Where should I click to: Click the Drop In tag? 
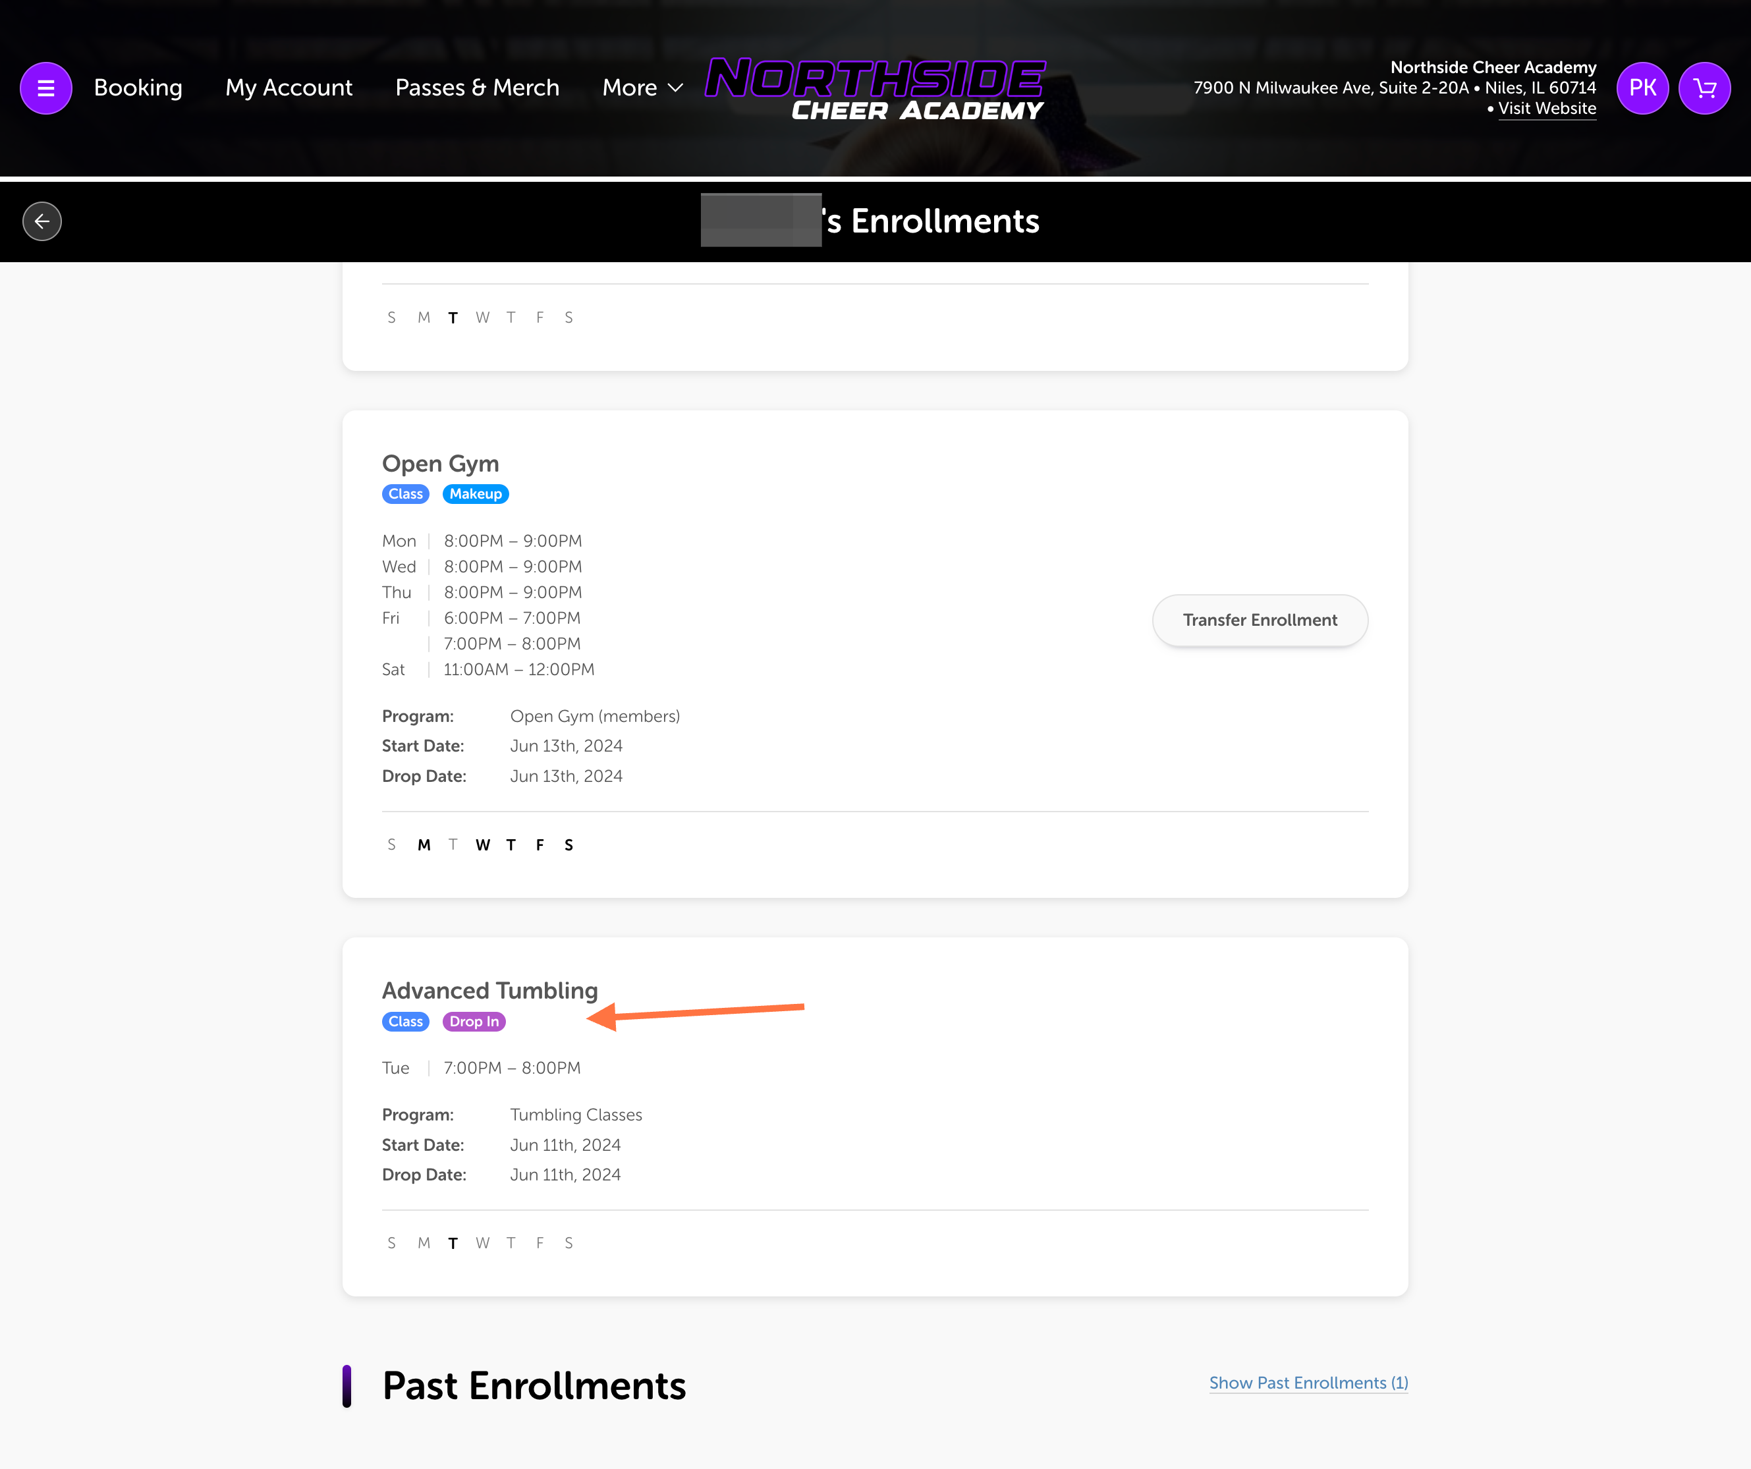coord(474,1021)
